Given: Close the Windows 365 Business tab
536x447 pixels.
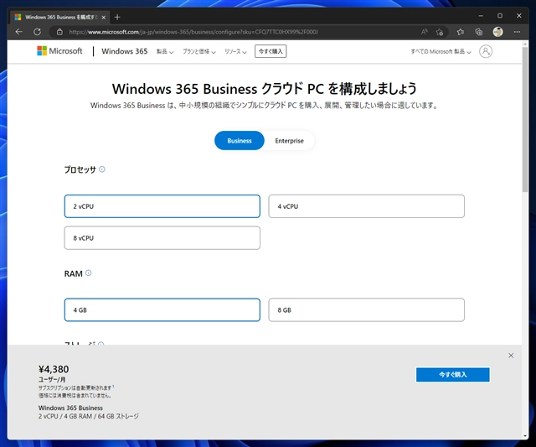Looking at the screenshot, I should 104,17.
